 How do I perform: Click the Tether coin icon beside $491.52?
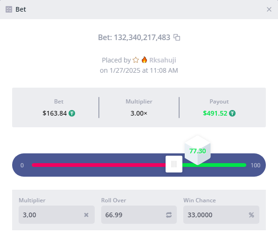(x=232, y=113)
